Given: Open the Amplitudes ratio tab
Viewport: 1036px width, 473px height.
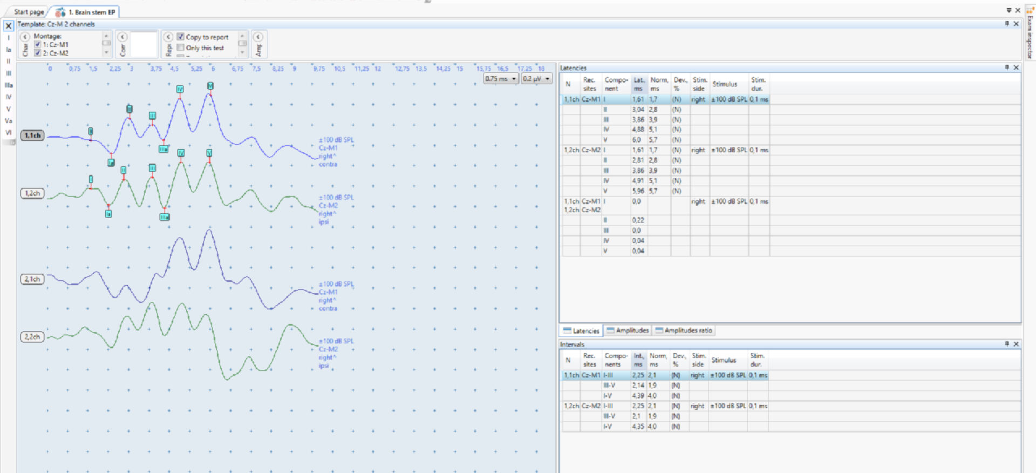Looking at the screenshot, I should coord(684,330).
